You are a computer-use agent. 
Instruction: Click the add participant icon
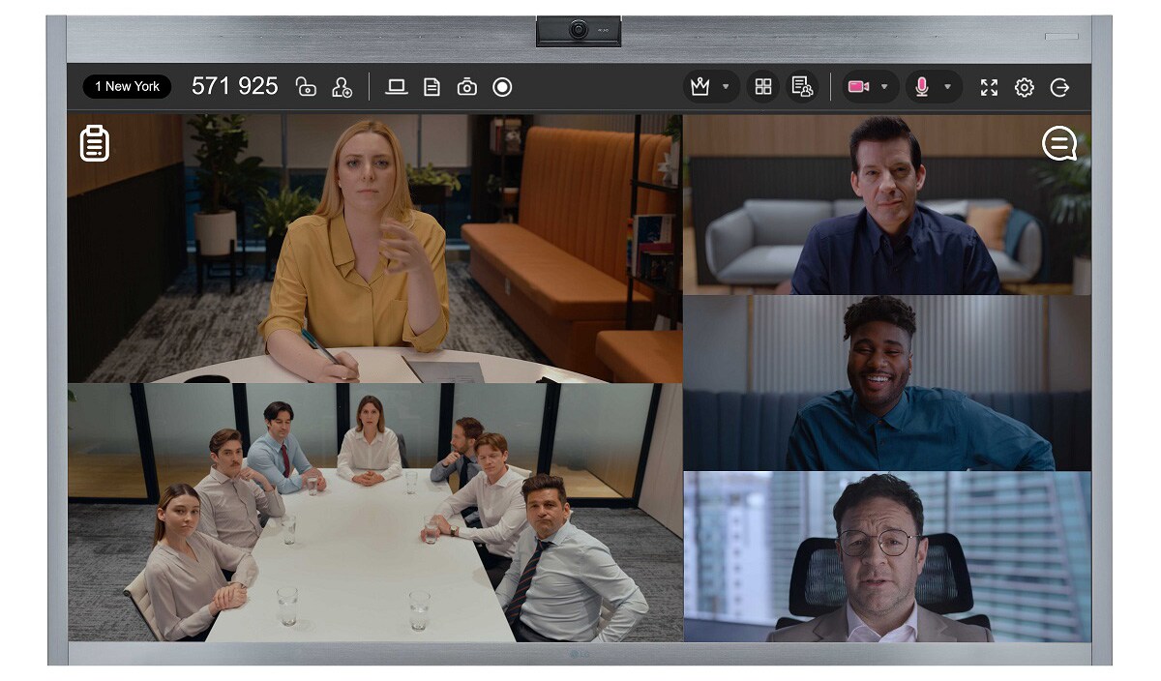click(x=342, y=87)
